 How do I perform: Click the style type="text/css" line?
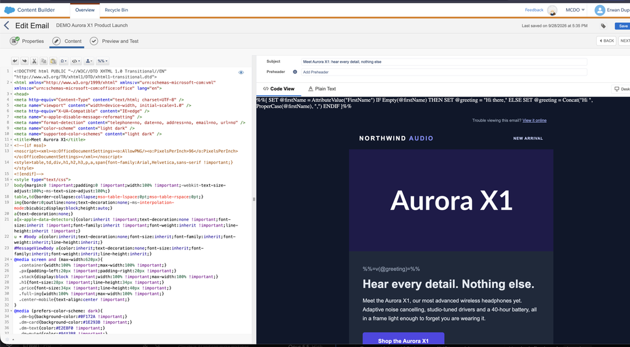tap(42, 180)
